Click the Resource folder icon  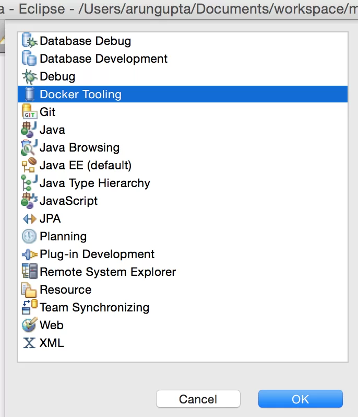point(29,289)
